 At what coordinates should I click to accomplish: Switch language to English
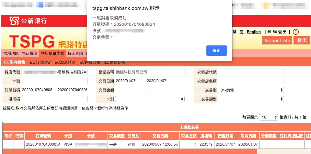(x=254, y=32)
